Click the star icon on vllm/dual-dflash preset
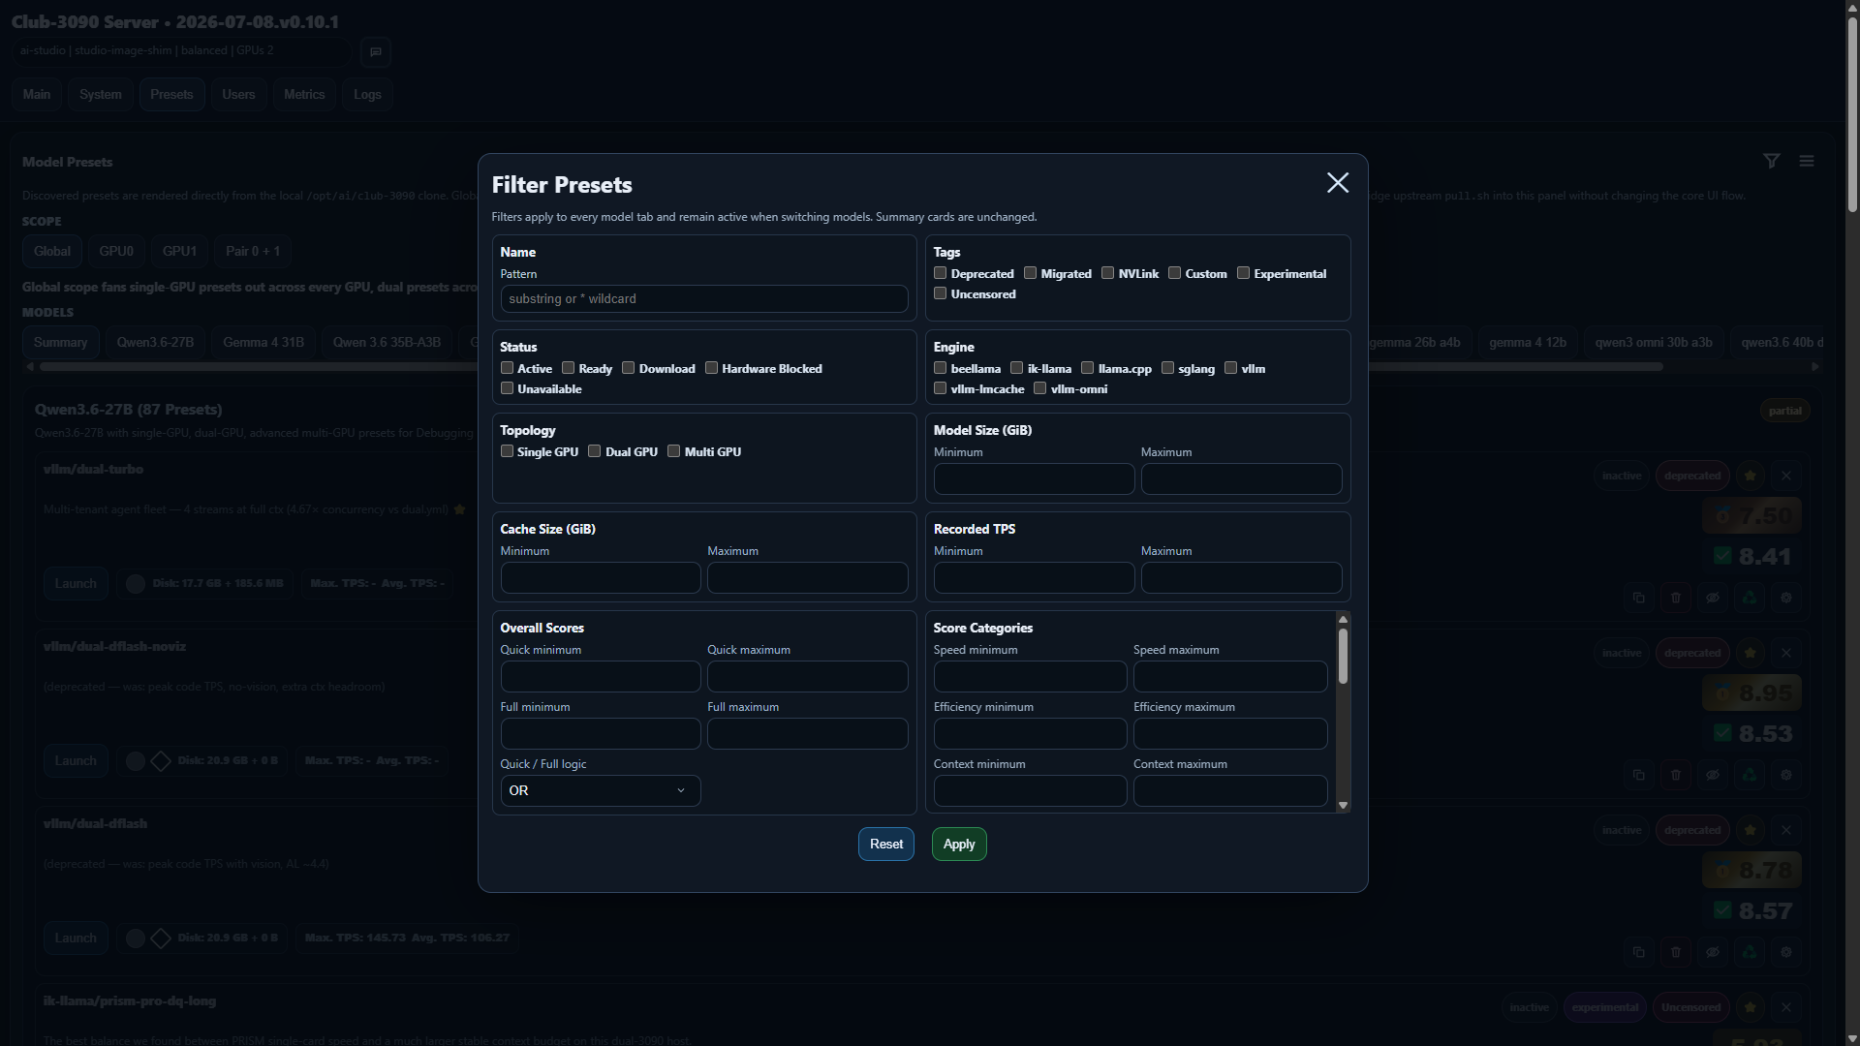1860x1046 pixels. 1751,830
